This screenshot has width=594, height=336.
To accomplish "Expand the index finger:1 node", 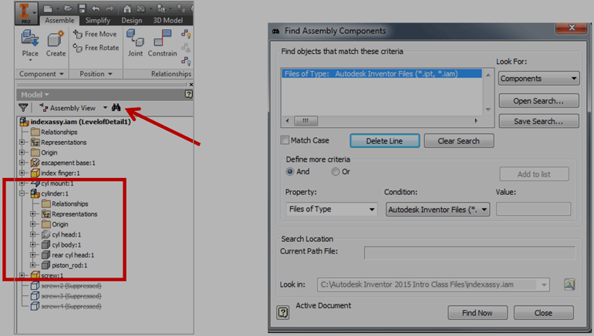I will (22, 173).
